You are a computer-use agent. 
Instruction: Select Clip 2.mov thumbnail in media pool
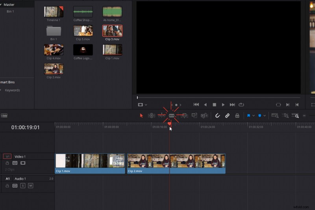coord(54,69)
